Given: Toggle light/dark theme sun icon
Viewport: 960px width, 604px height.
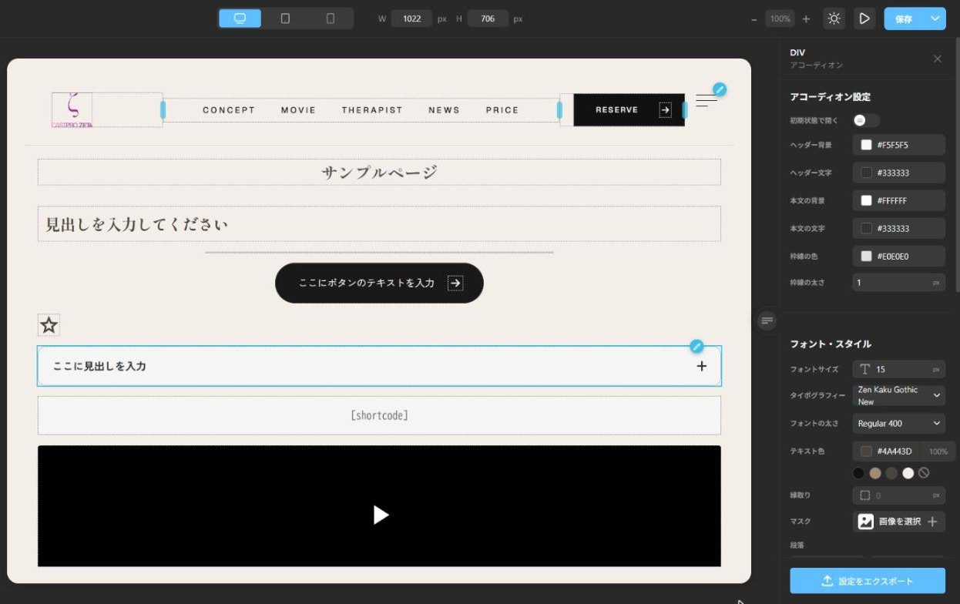Looking at the screenshot, I should pyautogui.click(x=834, y=18).
